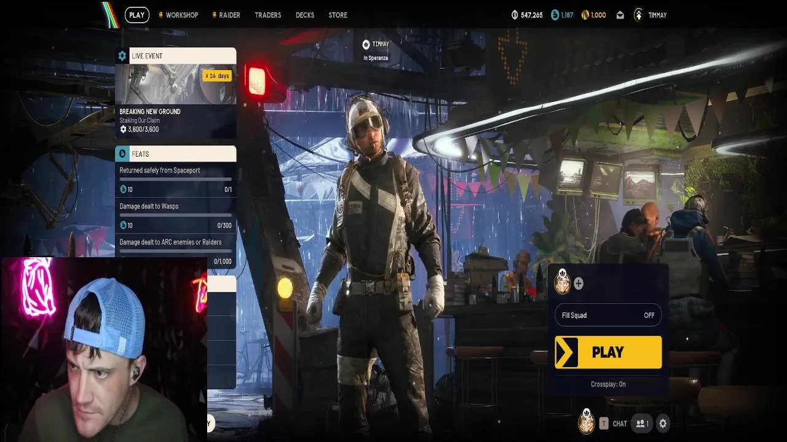Viewport: 787px width, 442px height.
Task: Click the rank badge icon next to TIMMAY in the top bar
Action: [x=638, y=15]
